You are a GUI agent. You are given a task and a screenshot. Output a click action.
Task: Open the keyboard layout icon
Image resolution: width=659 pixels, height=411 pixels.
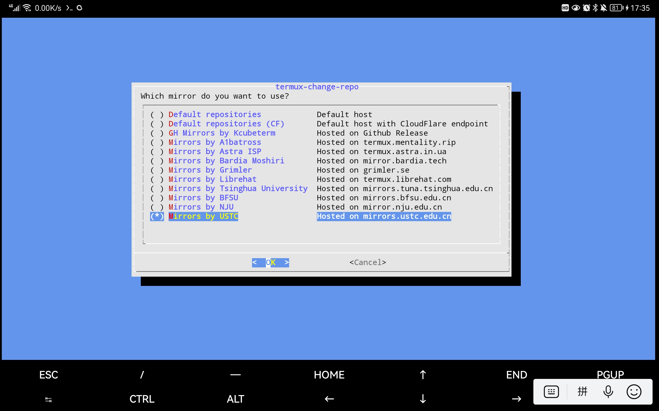(x=551, y=392)
